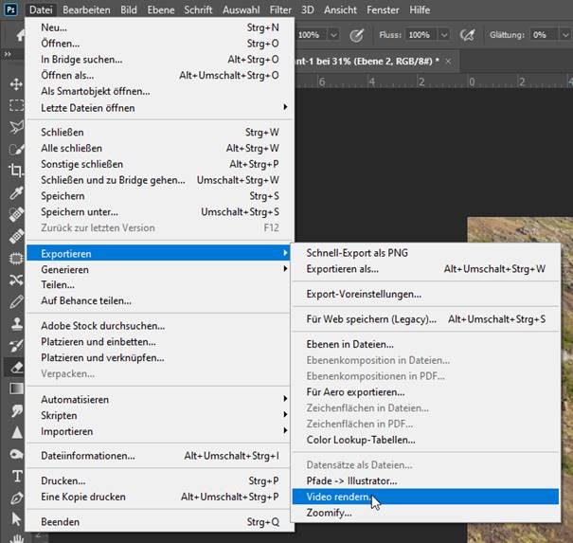Toggle pressure for opacity icon
The image size is (573, 543).
coord(357,35)
